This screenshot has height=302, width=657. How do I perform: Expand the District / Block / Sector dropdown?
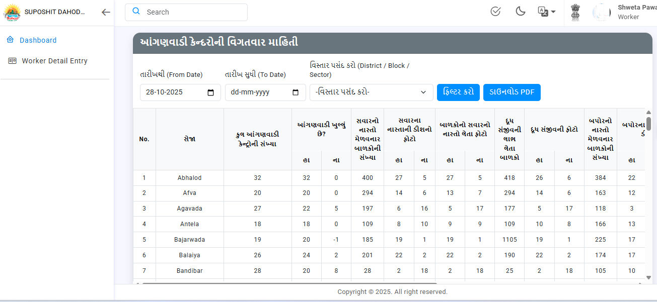371,92
